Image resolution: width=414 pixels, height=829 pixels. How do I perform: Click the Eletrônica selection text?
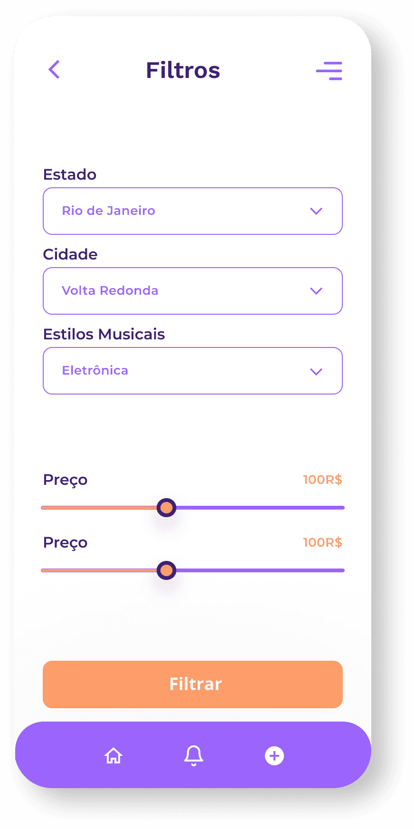pos(95,370)
